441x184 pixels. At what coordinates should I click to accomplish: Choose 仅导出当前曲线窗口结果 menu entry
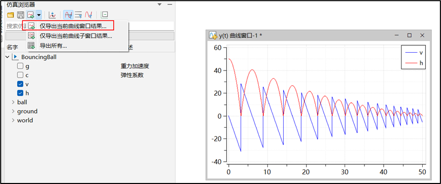(x=73, y=26)
